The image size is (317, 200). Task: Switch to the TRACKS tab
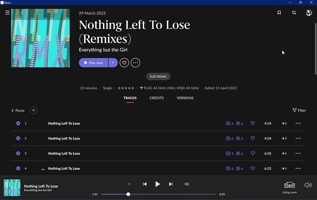(130, 98)
